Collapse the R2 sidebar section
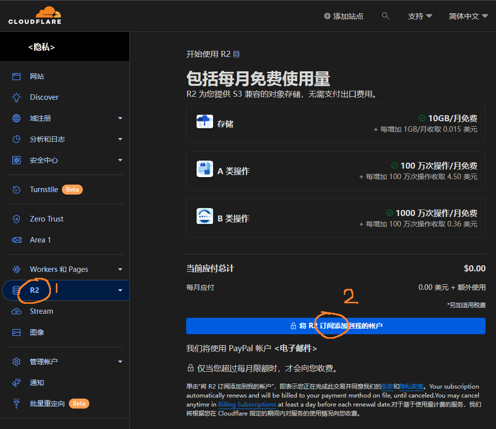The height and width of the screenshot is (429, 496). [x=120, y=290]
